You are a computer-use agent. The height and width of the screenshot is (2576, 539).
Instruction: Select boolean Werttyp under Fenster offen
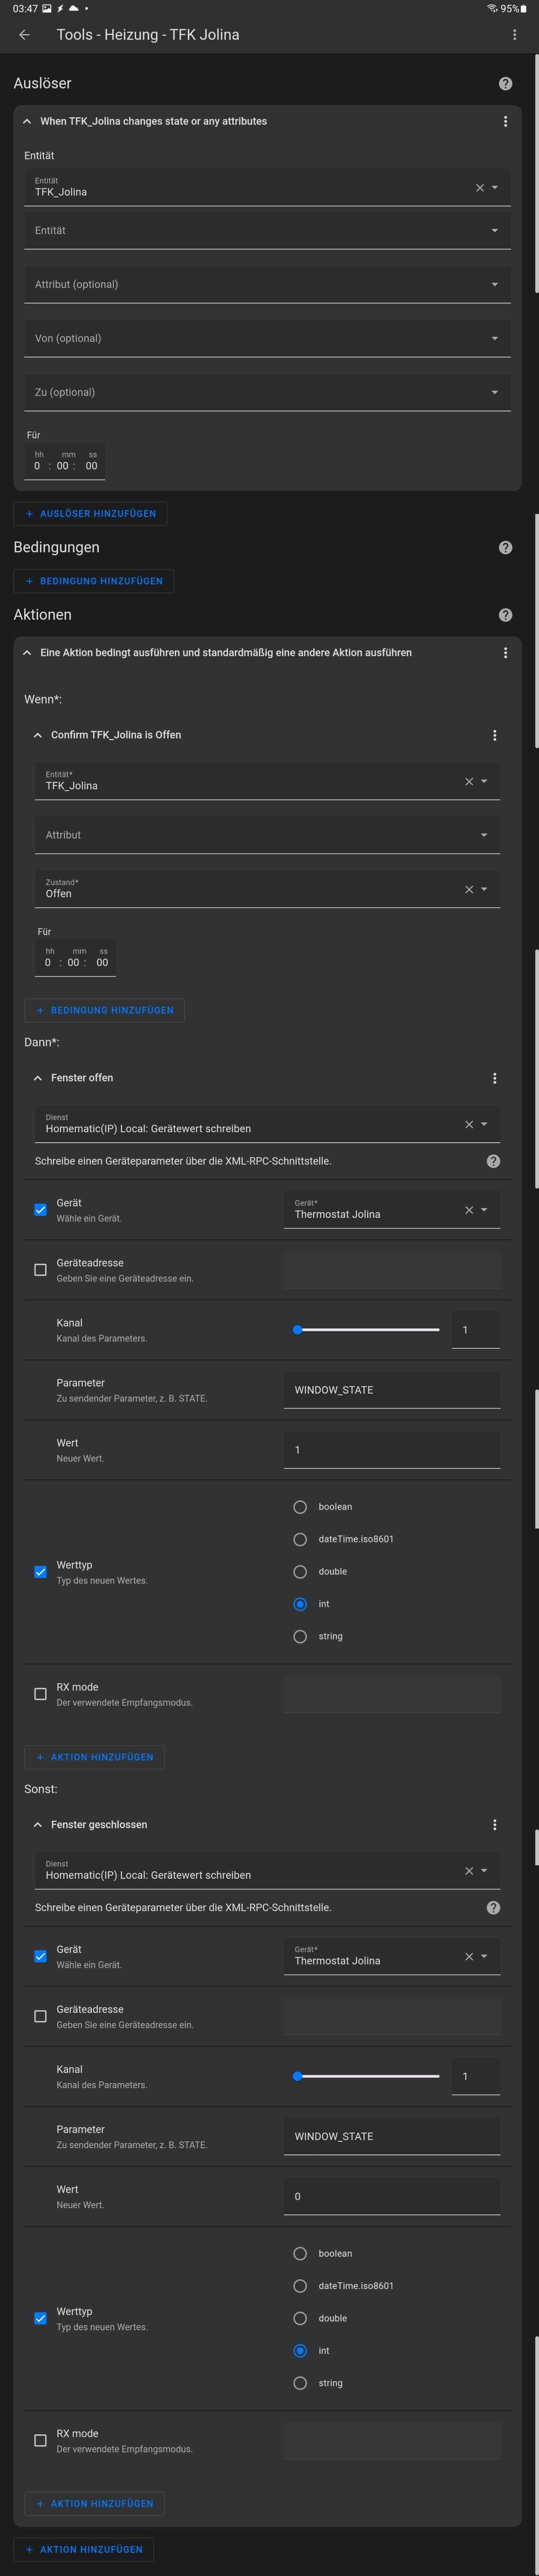pyautogui.click(x=300, y=1507)
